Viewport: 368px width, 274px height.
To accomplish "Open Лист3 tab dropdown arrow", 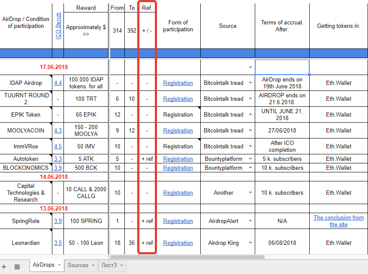I will (121, 265).
